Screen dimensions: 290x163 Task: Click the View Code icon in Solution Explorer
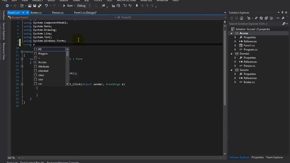(278, 18)
